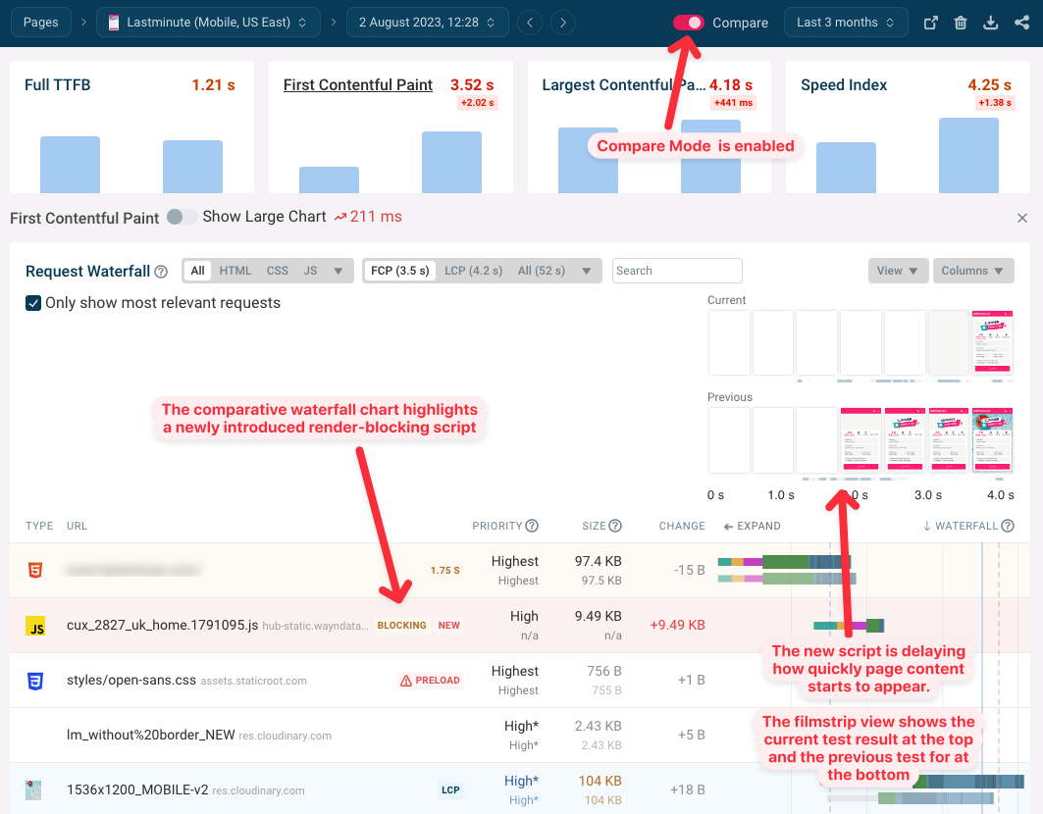The height and width of the screenshot is (814, 1043).
Task: Go to next test with right arrow
Action: pos(563,23)
